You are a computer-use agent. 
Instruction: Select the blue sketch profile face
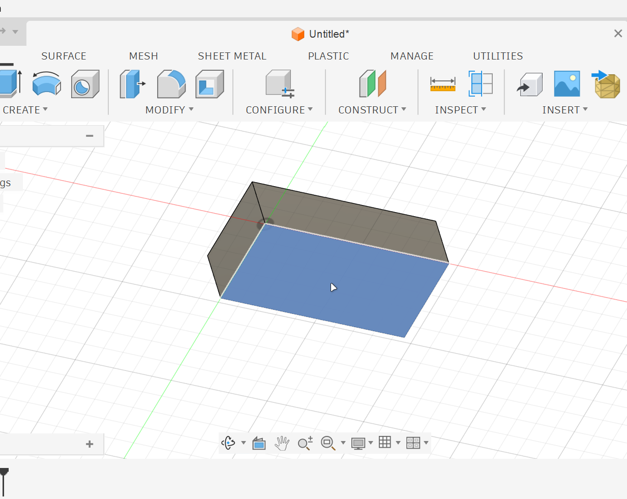(336, 280)
